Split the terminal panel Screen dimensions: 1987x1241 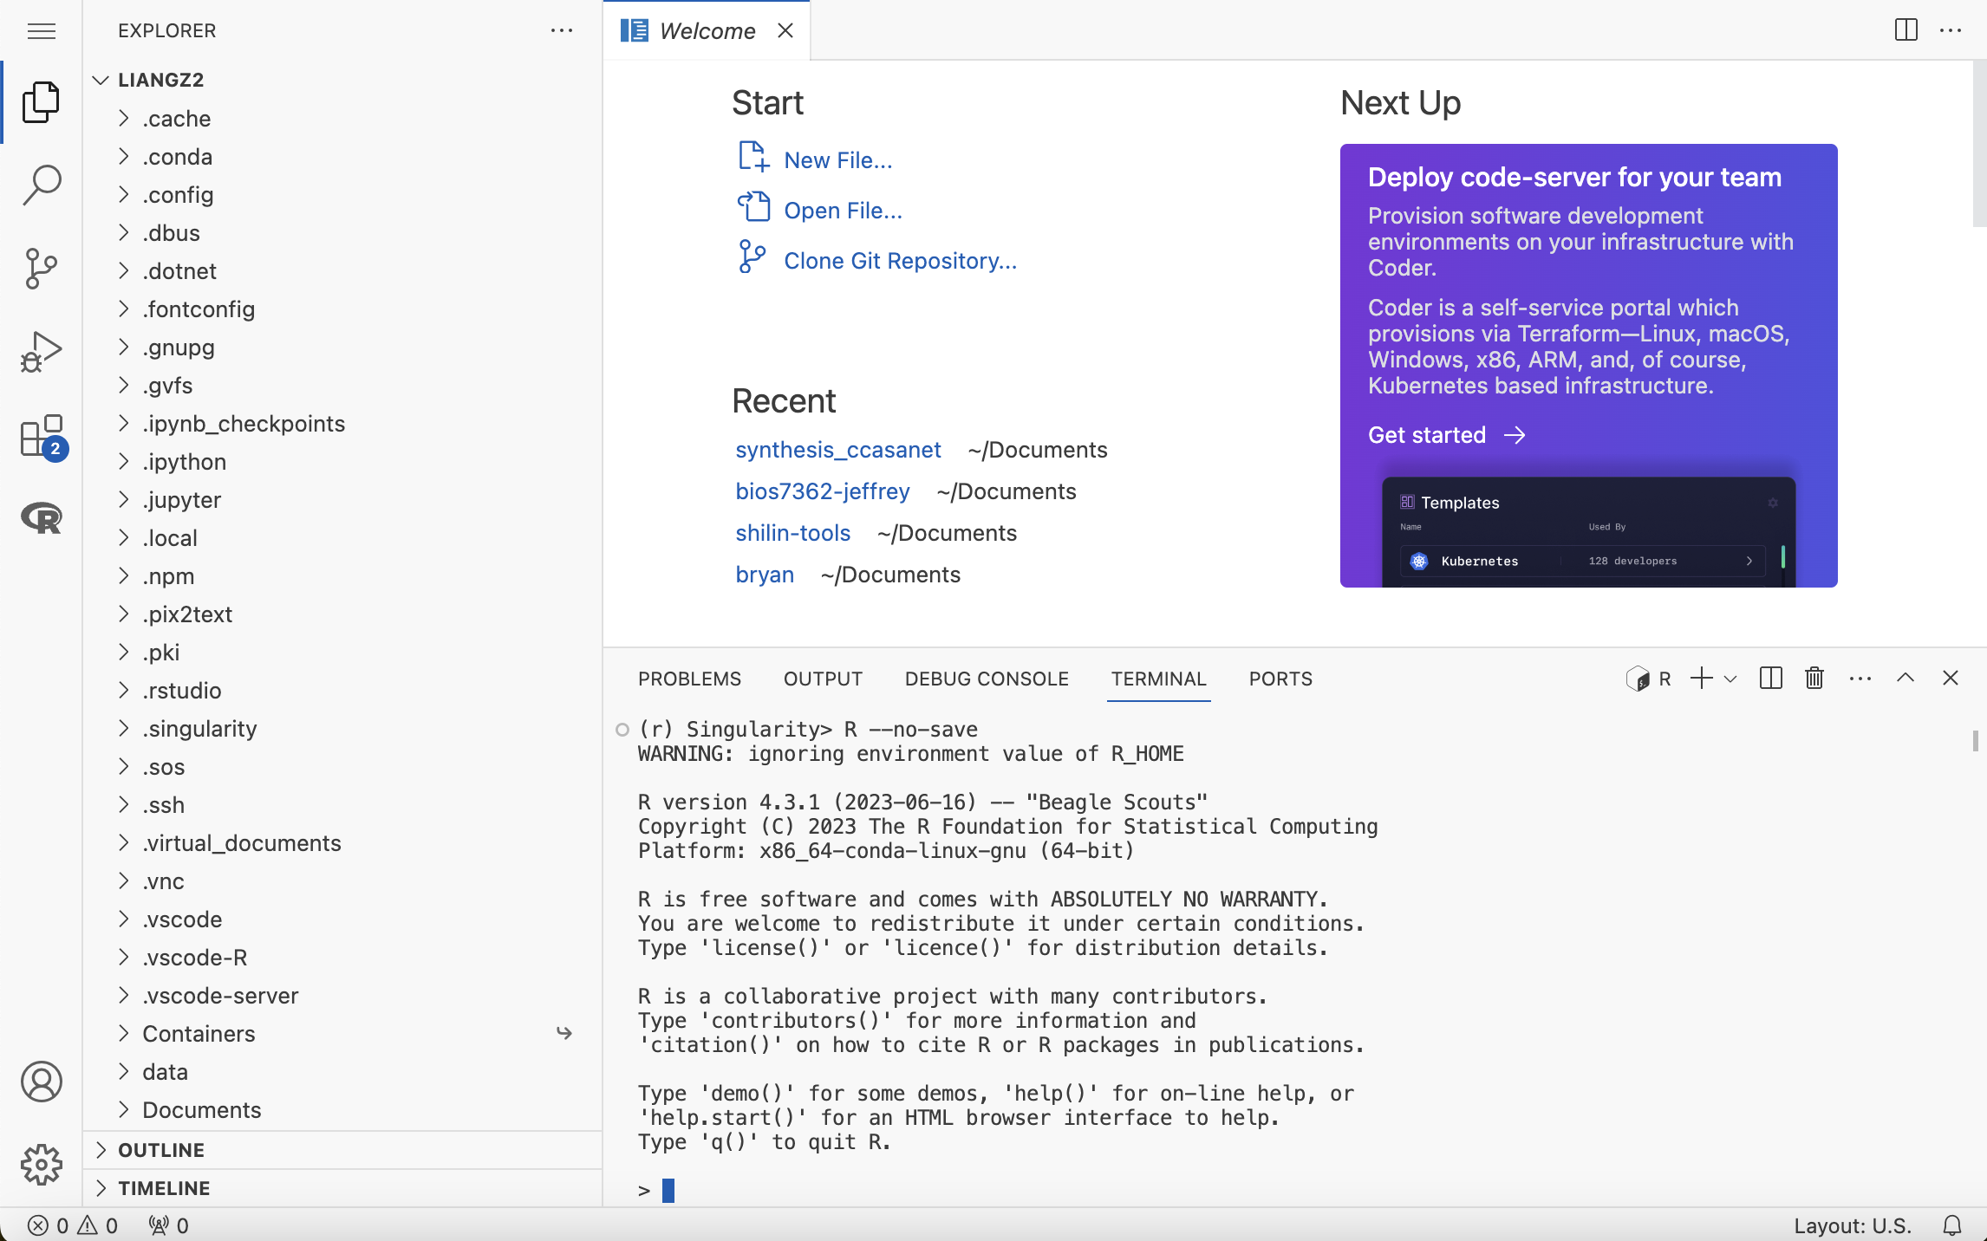[1771, 679]
